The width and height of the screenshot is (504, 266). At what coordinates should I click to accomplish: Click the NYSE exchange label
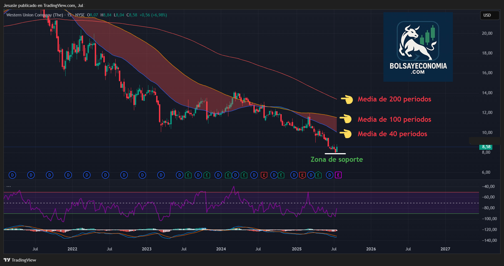click(80, 15)
